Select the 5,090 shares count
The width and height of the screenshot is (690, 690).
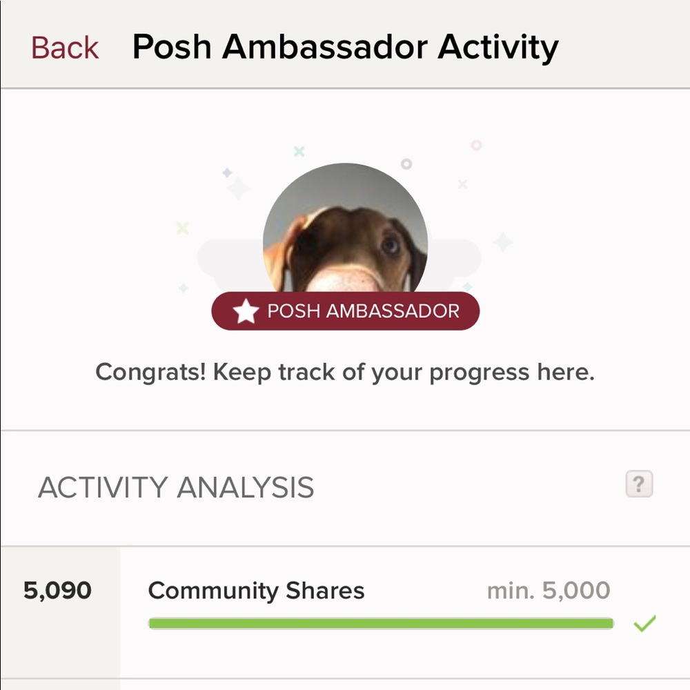click(59, 591)
